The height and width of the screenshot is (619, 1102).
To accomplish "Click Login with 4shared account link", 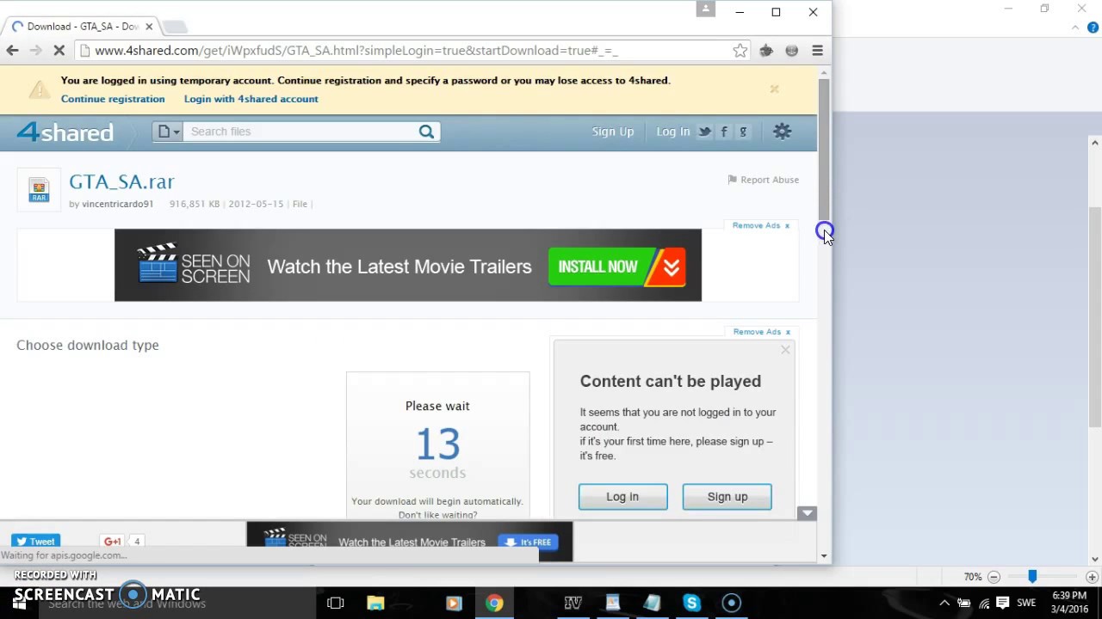I will pos(251,99).
